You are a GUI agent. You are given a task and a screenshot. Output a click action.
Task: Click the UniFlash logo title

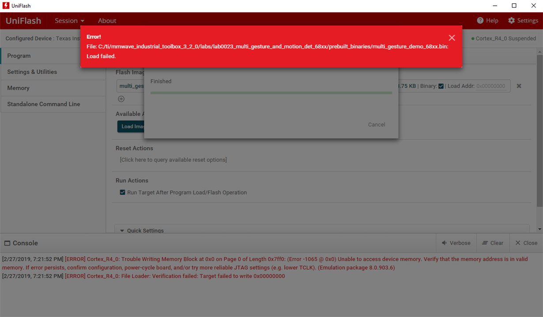click(x=23, y=21)
